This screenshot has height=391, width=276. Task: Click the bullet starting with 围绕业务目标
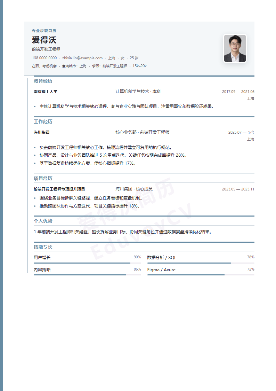click(91, 198)
